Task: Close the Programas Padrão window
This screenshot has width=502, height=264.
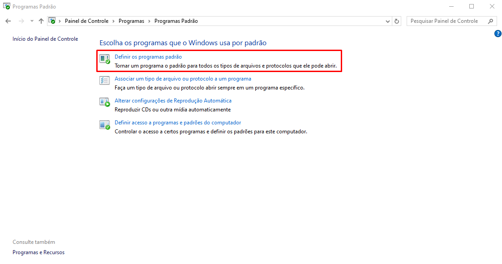Action: (x=492, y=6)
